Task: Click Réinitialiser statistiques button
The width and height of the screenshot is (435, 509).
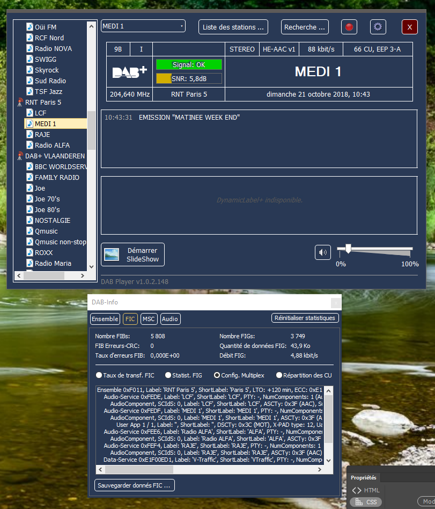Action: (x=305, y=318)
